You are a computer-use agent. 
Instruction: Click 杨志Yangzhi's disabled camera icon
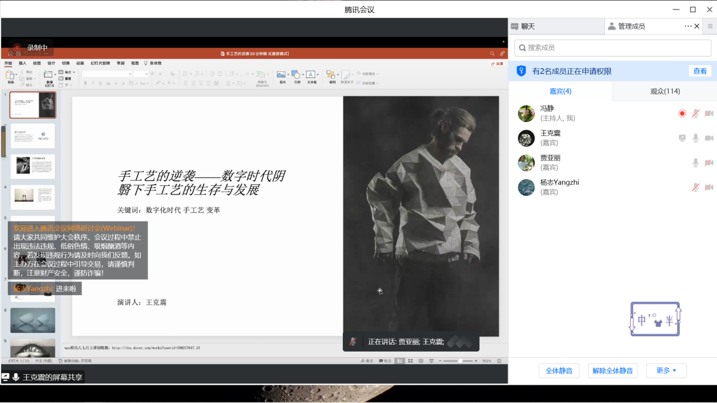tap(709, 188)
